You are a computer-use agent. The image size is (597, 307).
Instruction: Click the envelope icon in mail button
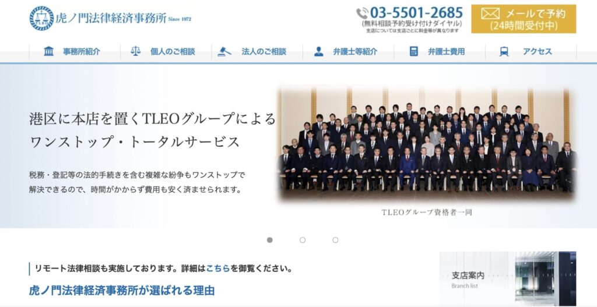tap(490, 13)
